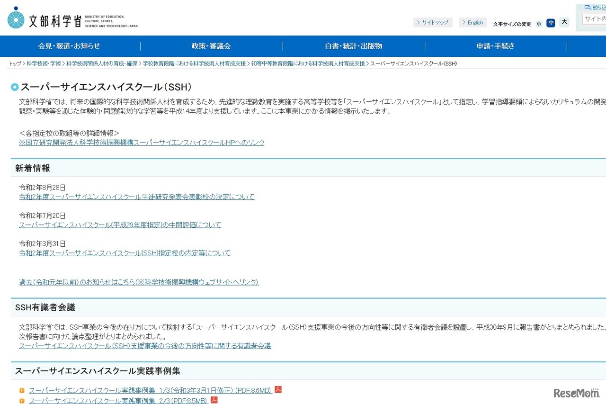The image size is (606, 404).
Task: Click the blue circle icon beside the SSH heading
Action: tap(14, 87)
